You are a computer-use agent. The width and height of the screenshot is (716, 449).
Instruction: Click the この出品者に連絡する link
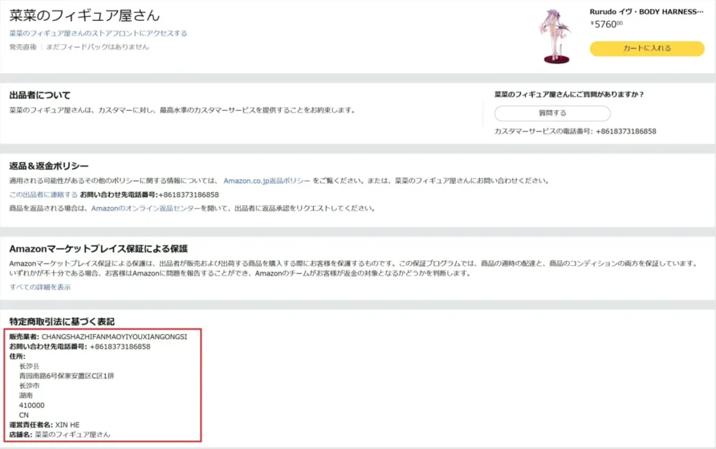point(43,194)
